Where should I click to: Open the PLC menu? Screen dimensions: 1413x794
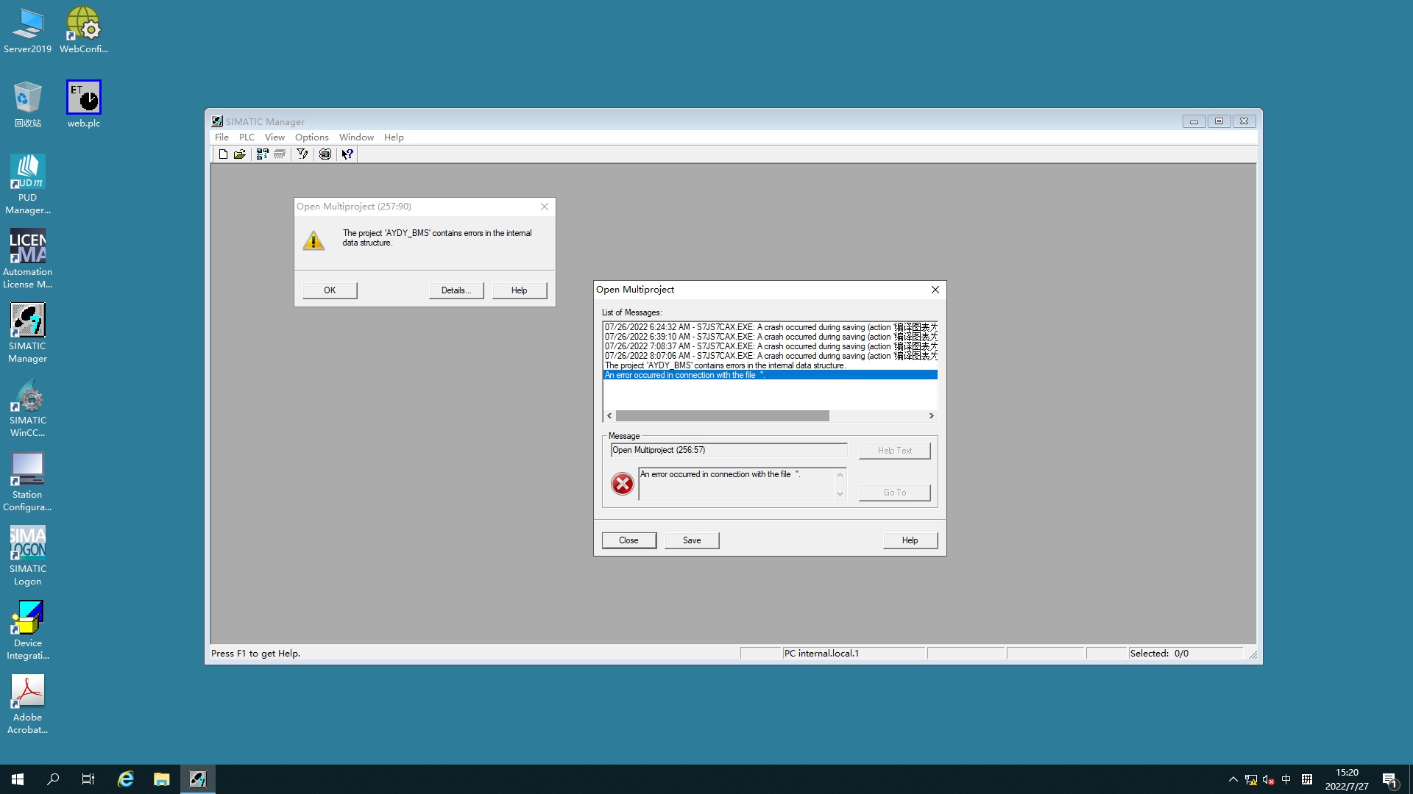click(247, 137)
